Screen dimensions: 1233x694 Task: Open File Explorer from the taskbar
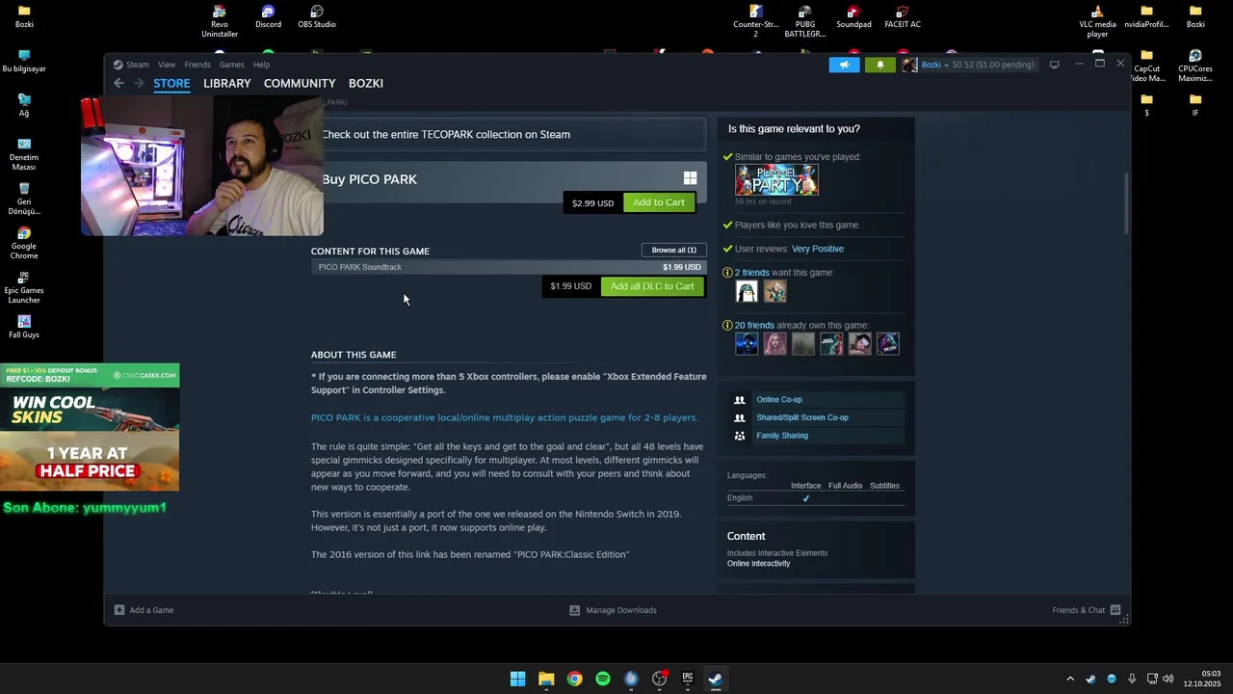tap(546, 679)
